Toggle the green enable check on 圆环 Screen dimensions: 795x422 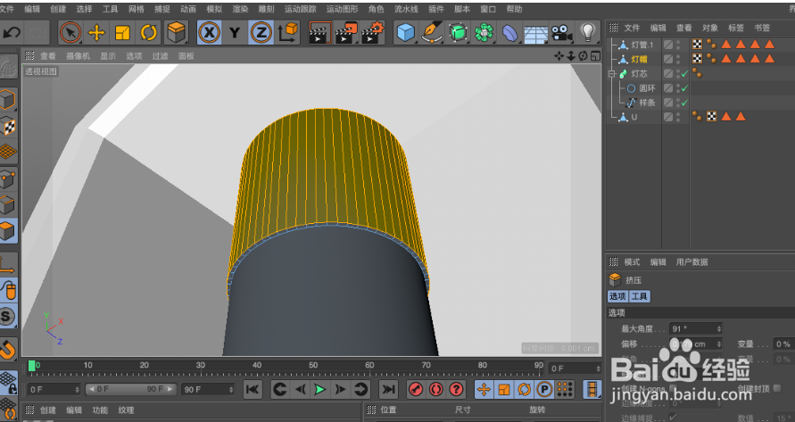coord(684,88)
